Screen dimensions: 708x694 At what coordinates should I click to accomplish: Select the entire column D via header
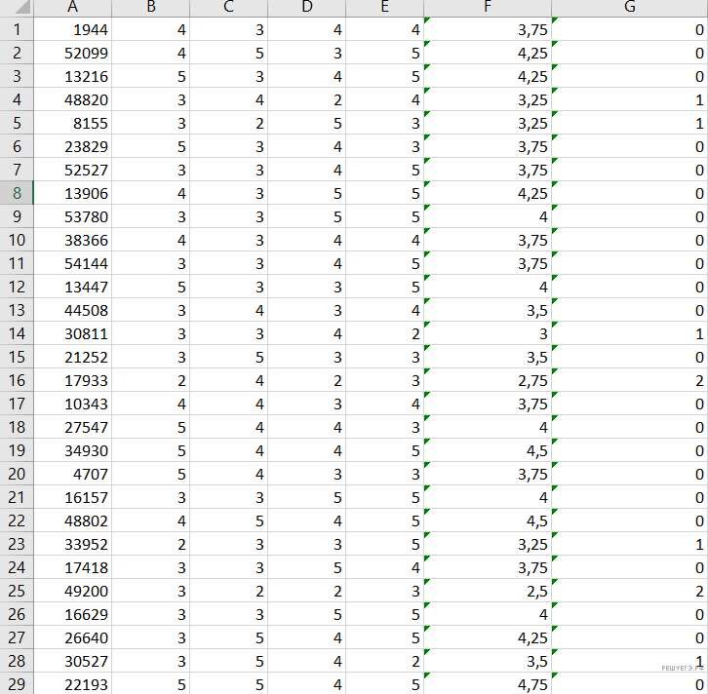307,8
